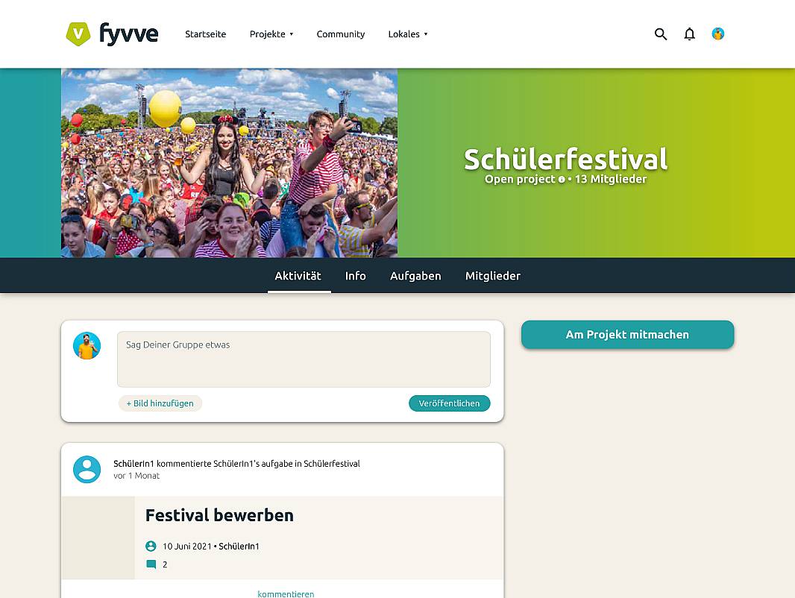795x598 pixels.
Task: Open user profile avatar in header
Action: tap(718, 34)
